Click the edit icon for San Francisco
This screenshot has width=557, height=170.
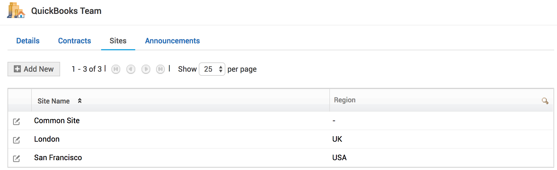pyautogui.click(x=16, y=158)
